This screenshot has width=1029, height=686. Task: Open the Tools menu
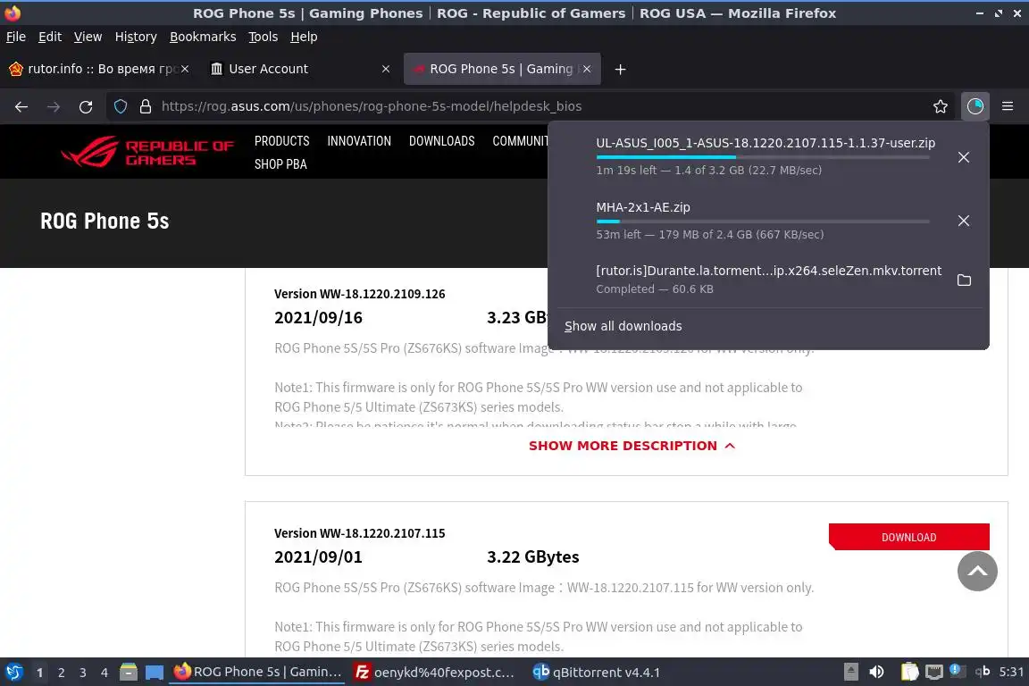click(x=264, y=37)
